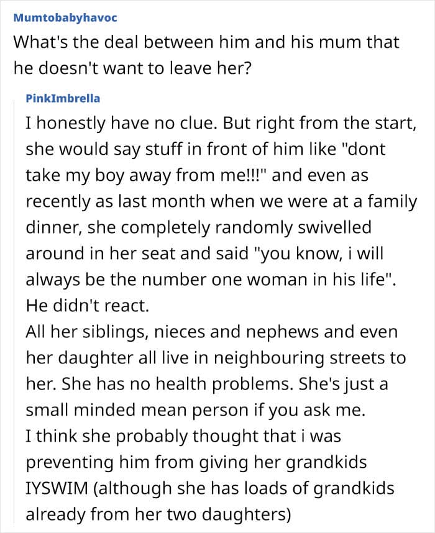Click the line 'dinner, she completely randomly swivelled'

(199, 227)
